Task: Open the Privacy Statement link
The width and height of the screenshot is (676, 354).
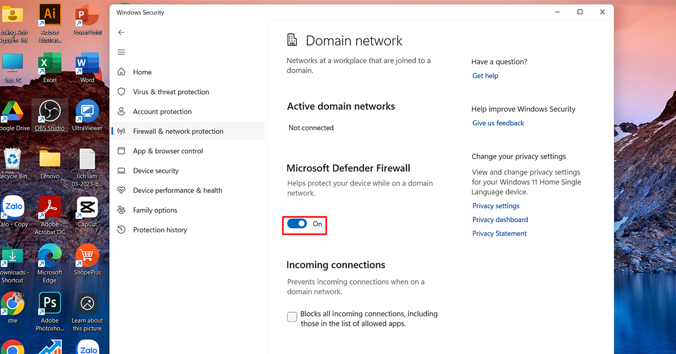Action: click(499, 233)
